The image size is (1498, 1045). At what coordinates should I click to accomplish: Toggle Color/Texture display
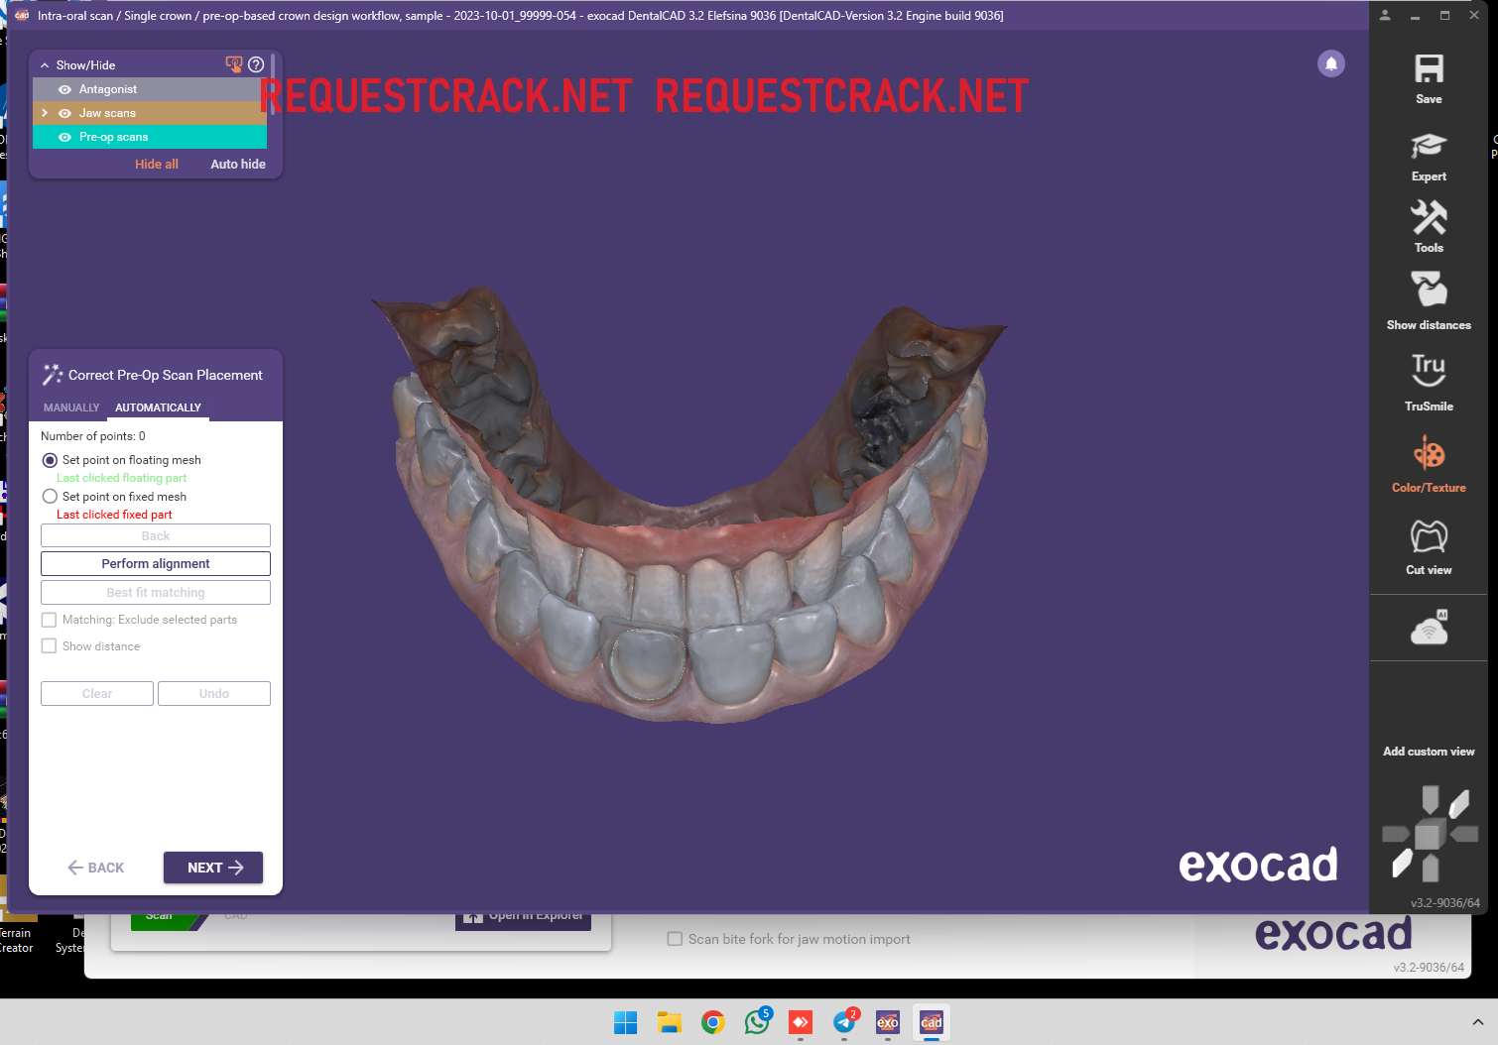tap(1429, 461)
